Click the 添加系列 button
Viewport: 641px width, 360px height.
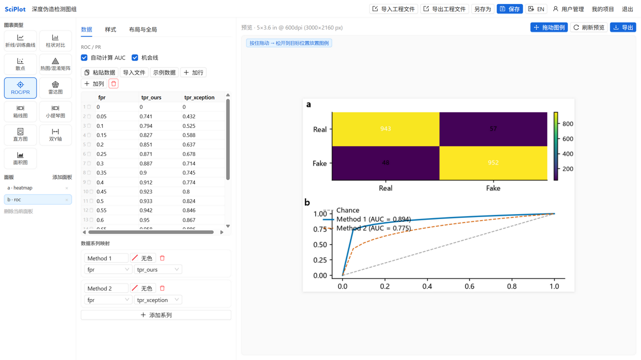coord(156,315)
